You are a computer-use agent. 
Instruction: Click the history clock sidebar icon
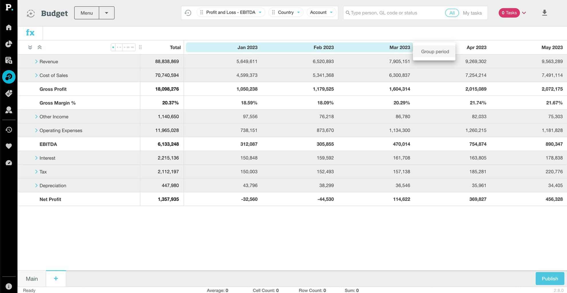[9, 130]
